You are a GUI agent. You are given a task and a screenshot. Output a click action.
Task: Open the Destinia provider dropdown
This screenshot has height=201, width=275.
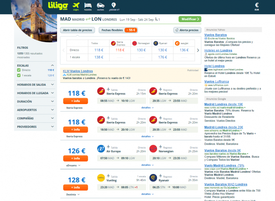[73, 194]
